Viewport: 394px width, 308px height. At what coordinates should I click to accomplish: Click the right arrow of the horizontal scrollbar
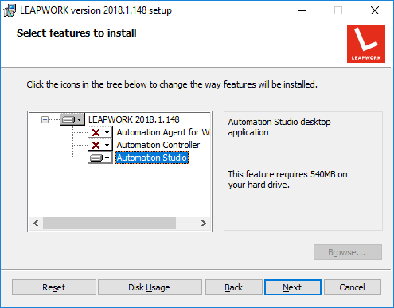pyautogui.click(x=204, y=224)
